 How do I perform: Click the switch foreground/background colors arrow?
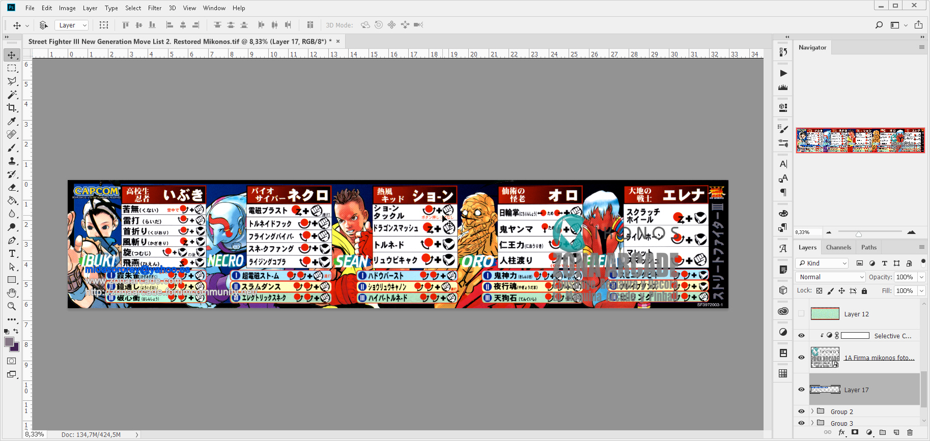[x=16, y=331]
